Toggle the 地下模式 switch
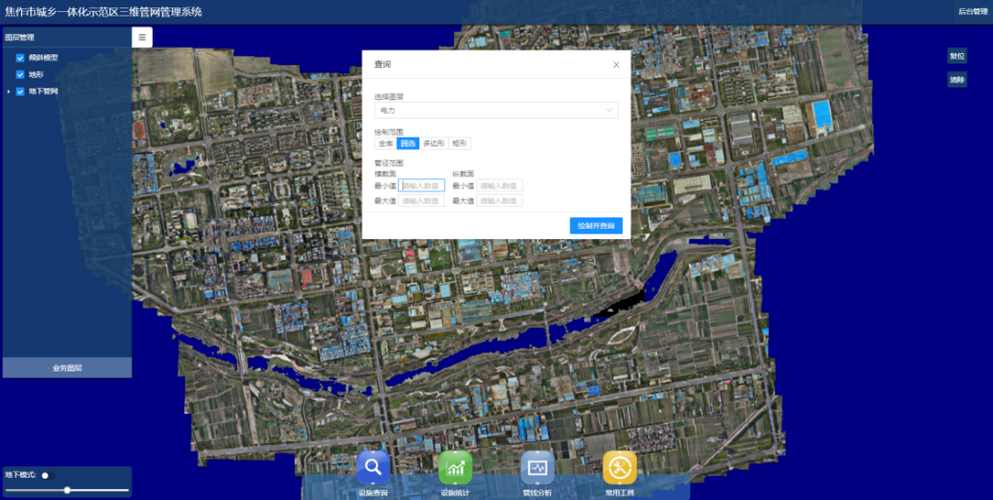The height and width of the screenshot is (500, 993). point(47,475)
